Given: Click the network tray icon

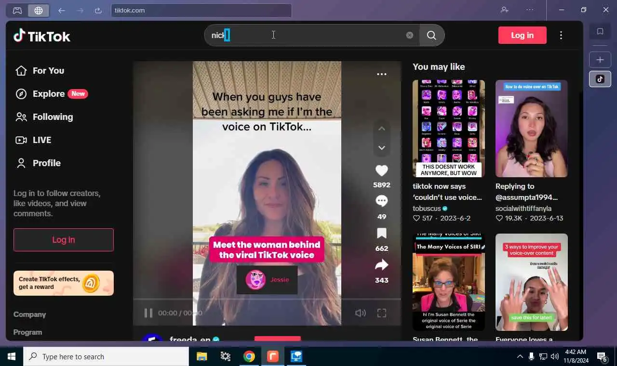Looking at the screenshot, I should 543,356.
